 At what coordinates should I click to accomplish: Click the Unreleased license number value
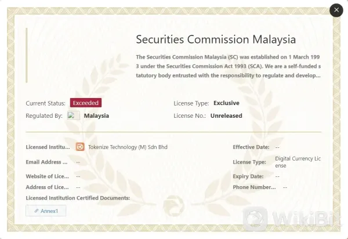tap(226, 115)
